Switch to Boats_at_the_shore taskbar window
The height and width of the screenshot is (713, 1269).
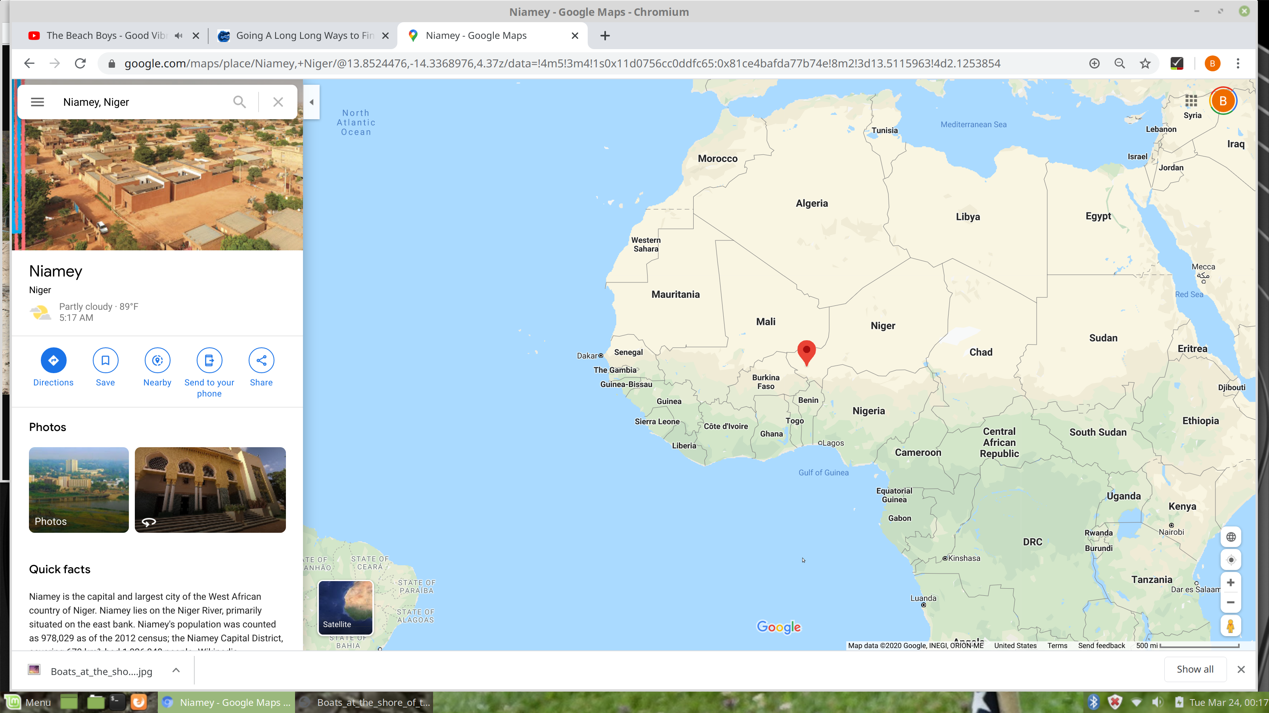click(x=364, y=702)
